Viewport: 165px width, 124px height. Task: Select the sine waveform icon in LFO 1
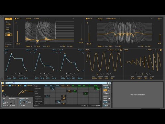(97, 74)
